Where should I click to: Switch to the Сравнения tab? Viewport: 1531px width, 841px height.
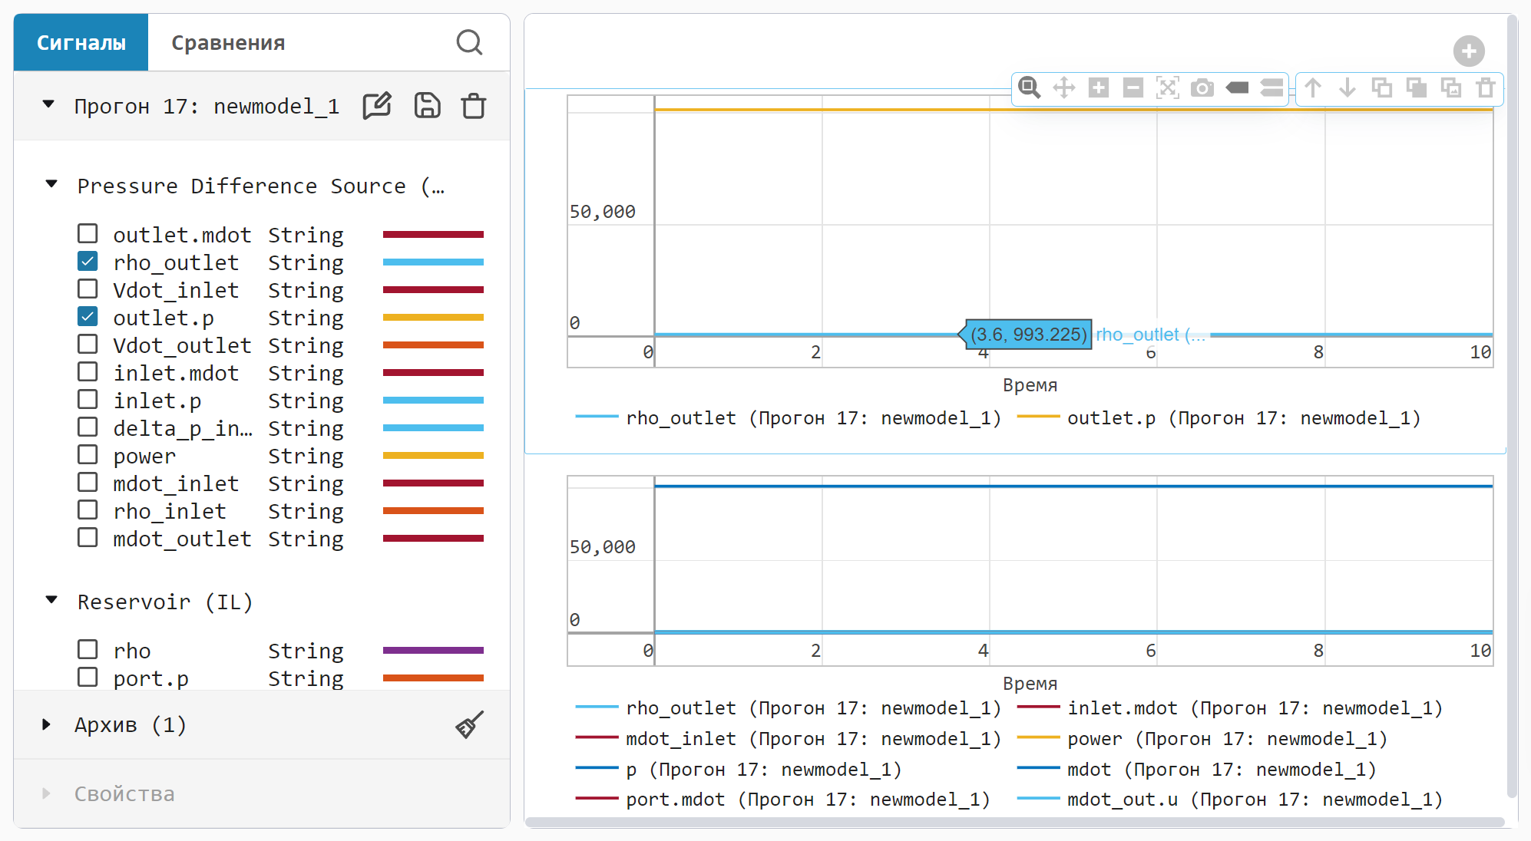(228, 42)
